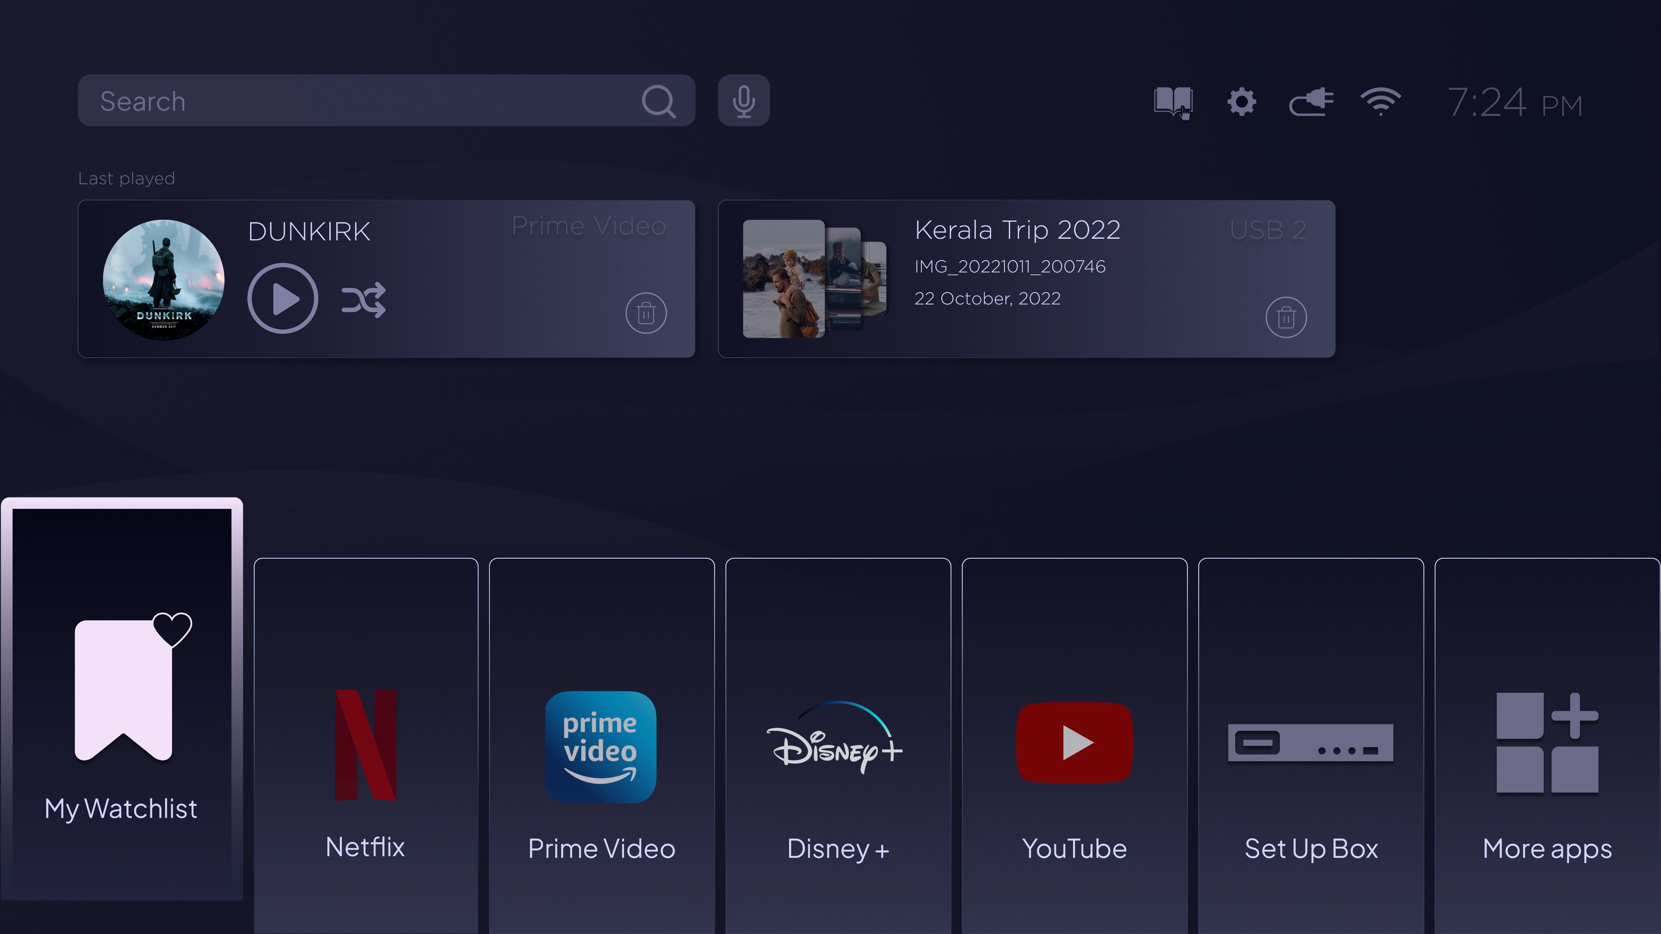Delete Kerala Trip 2022 from last played
1661x934 pixels.
[x=1286, y=317]
